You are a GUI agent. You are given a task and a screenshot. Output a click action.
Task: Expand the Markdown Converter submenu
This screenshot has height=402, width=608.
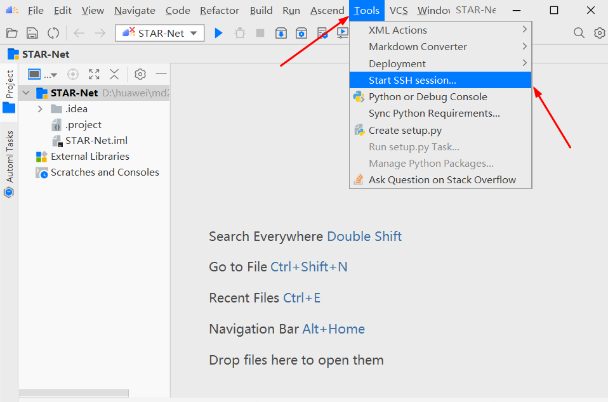tap(440, 46)
